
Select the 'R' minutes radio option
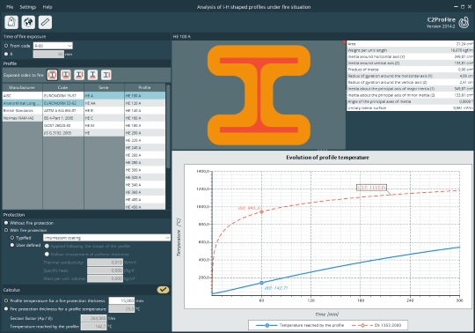tap(6, 54)
